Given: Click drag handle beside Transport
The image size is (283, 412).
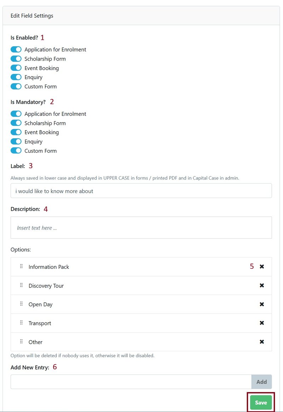Looking at the screenshot, I should 21,323.
